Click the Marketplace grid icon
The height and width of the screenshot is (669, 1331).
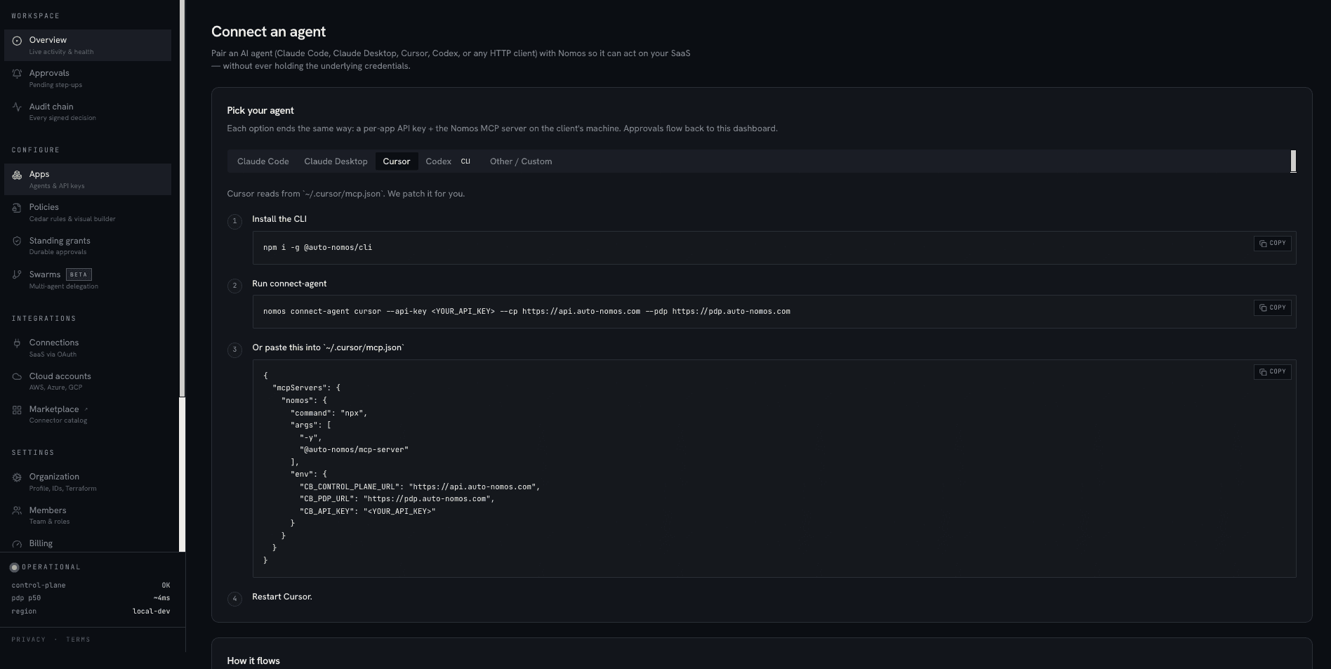click(x=17, y=410)
